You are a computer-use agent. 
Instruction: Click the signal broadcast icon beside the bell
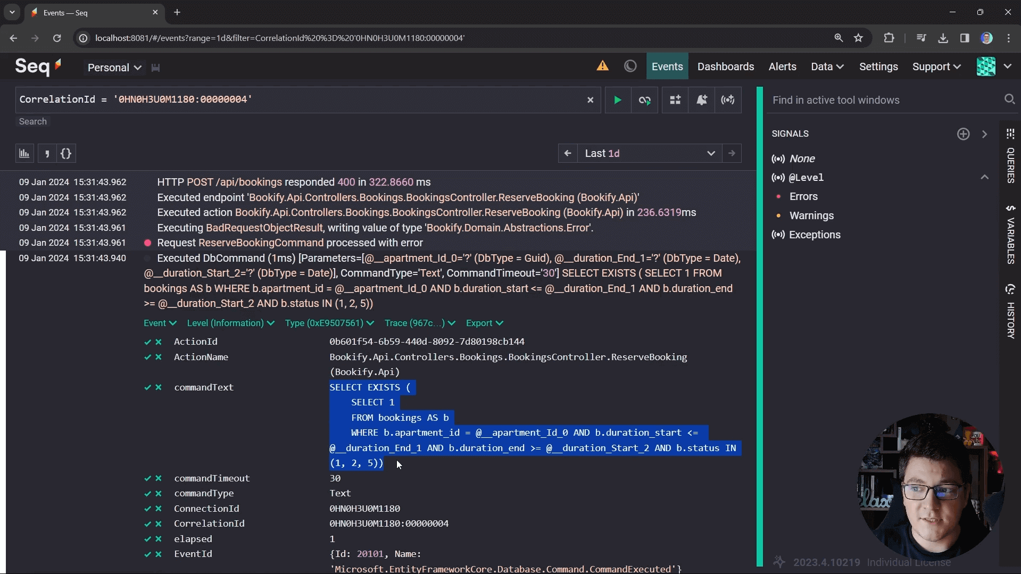click(x=727, y=100)
